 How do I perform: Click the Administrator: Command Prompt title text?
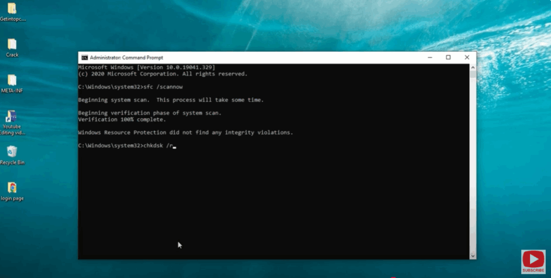coord(126,58)
